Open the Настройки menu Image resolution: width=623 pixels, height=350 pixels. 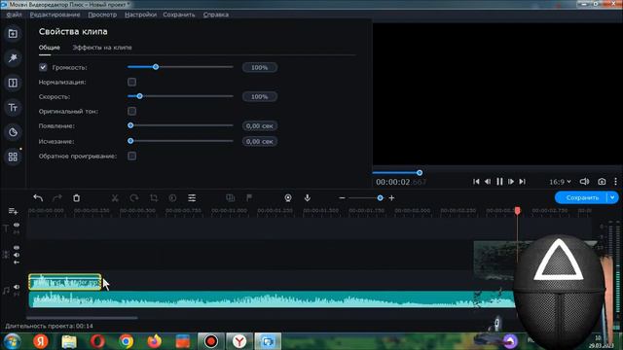pos(140,15)
